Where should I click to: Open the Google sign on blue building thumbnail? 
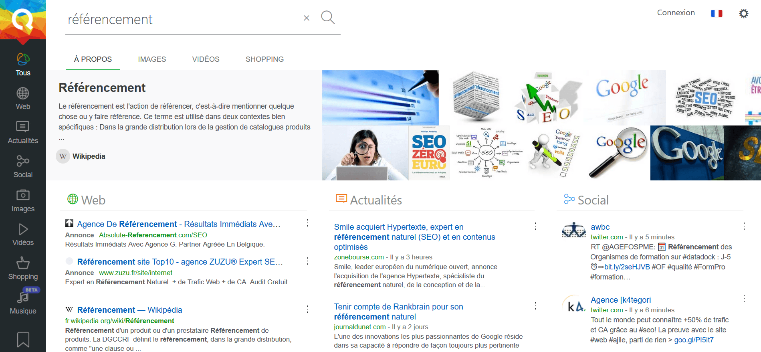[687, 153]
